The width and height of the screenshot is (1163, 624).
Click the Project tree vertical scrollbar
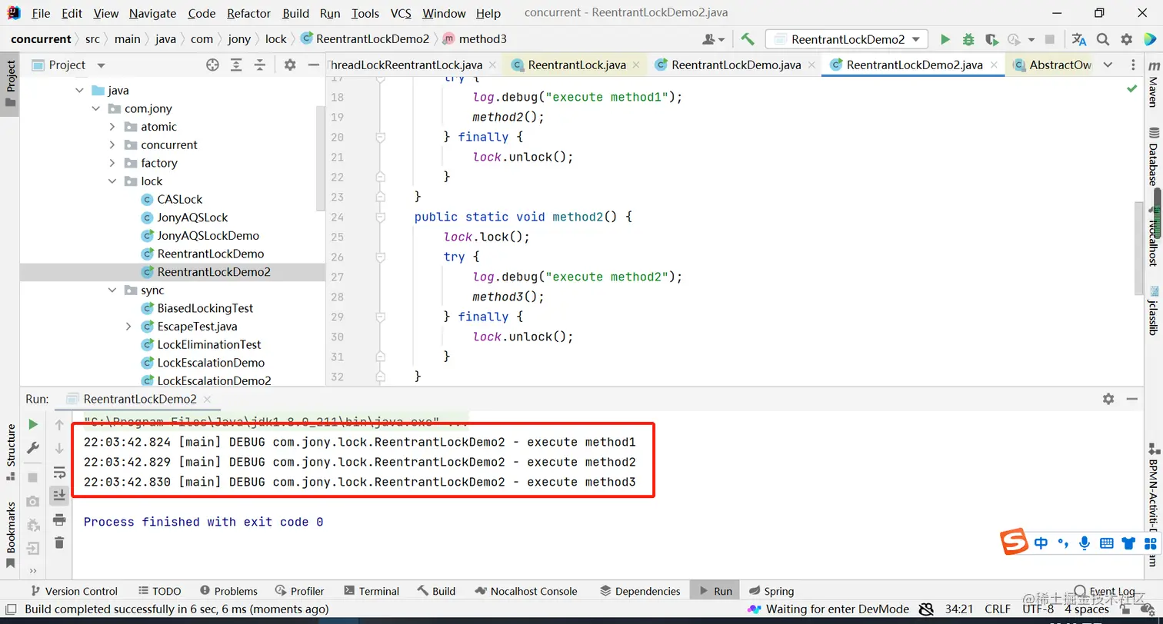pos(321,158)
